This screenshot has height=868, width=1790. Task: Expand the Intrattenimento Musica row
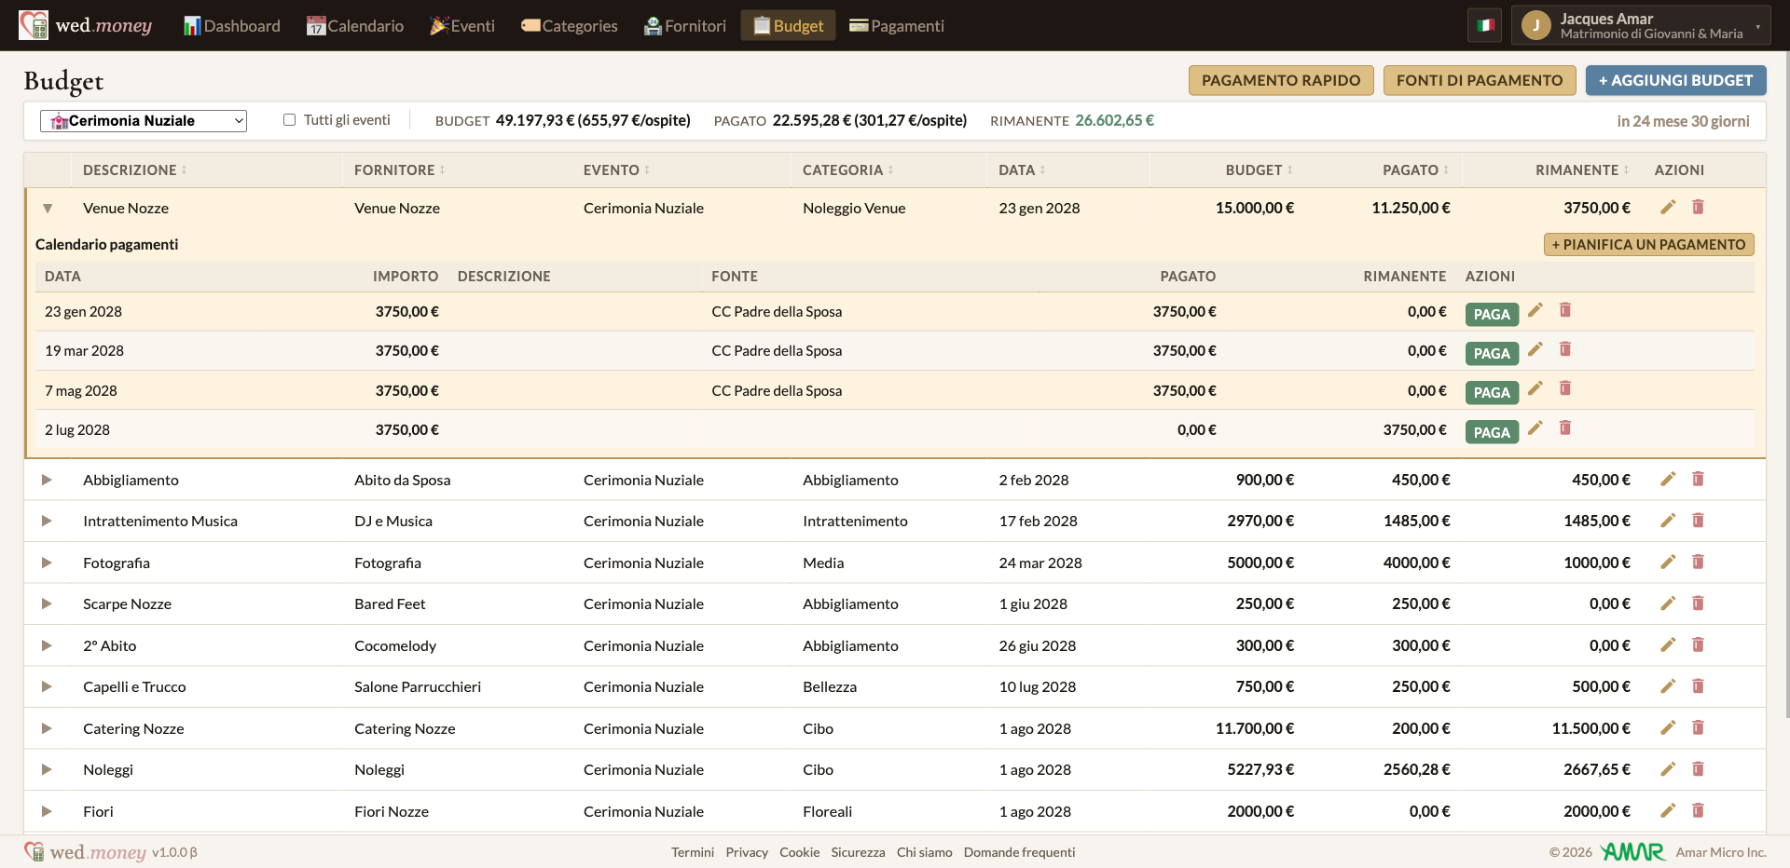(47, 521)
